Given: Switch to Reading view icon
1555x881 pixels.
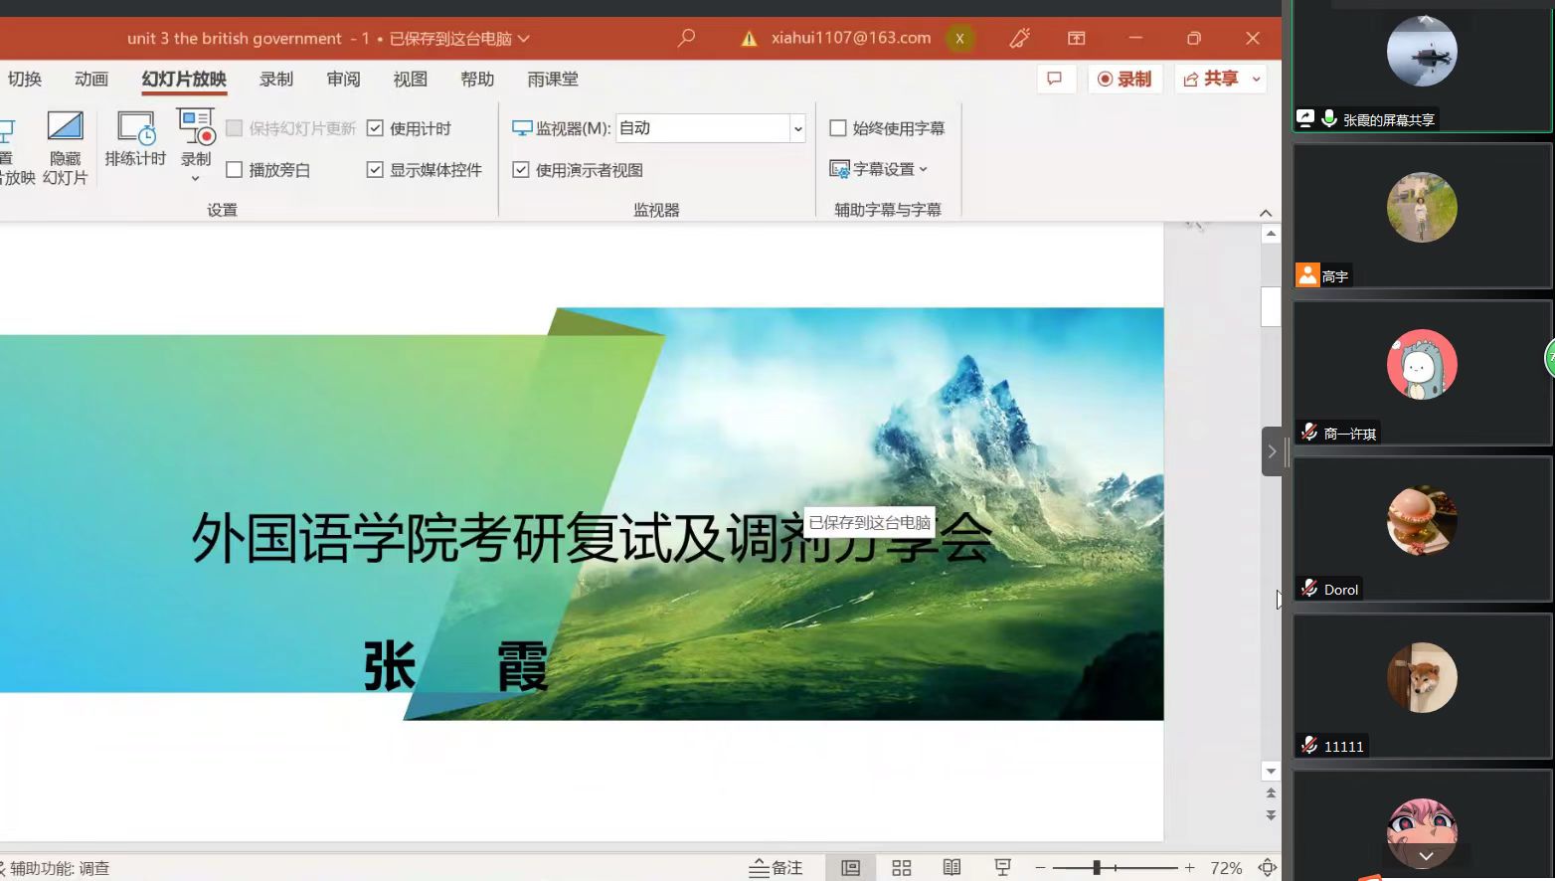Looking at the screenshot, I should point(951,868).
